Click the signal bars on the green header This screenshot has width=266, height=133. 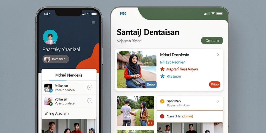click(207, 14)
